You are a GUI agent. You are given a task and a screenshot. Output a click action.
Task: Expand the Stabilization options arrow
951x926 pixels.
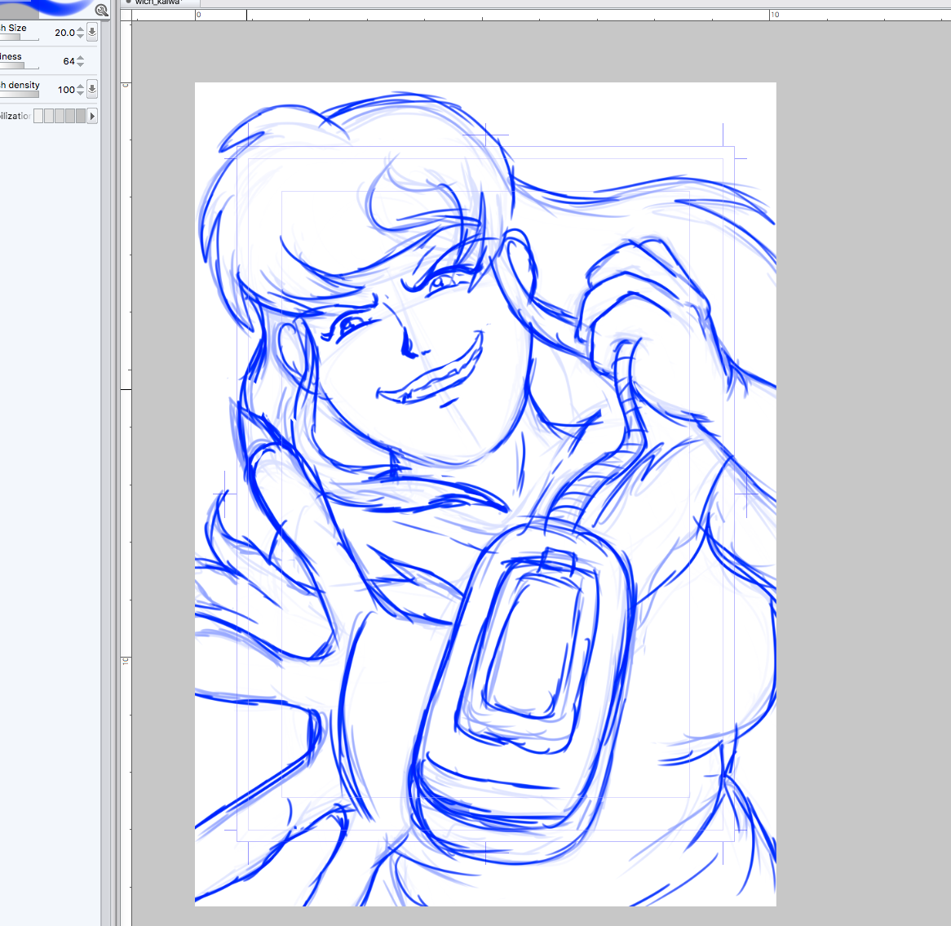(x=92, y=116)
